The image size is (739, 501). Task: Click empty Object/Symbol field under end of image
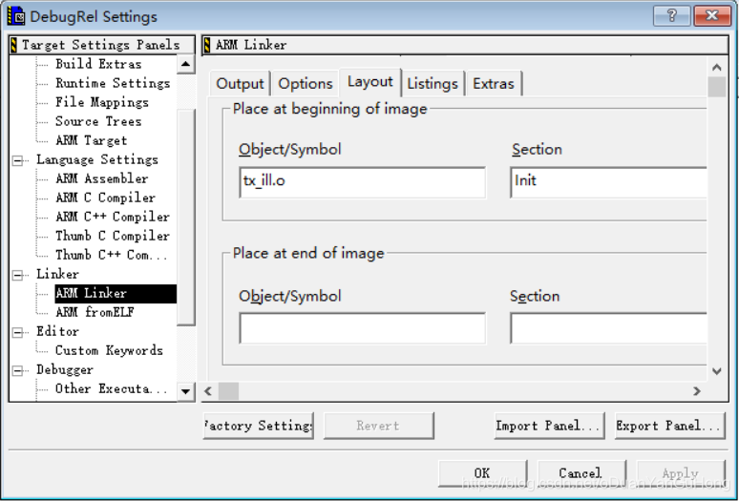(363, 327)
